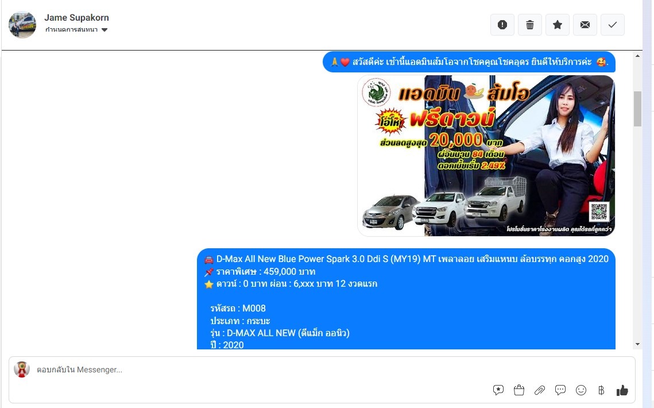Click the chat scrollbar up arrow
654x408 pixels.
tap(637, 56)
